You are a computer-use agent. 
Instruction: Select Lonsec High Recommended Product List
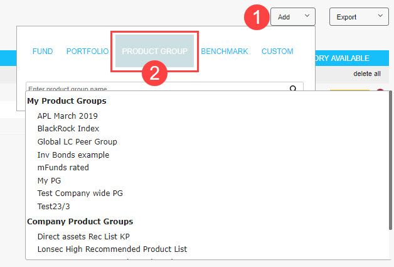click(112, 249)
